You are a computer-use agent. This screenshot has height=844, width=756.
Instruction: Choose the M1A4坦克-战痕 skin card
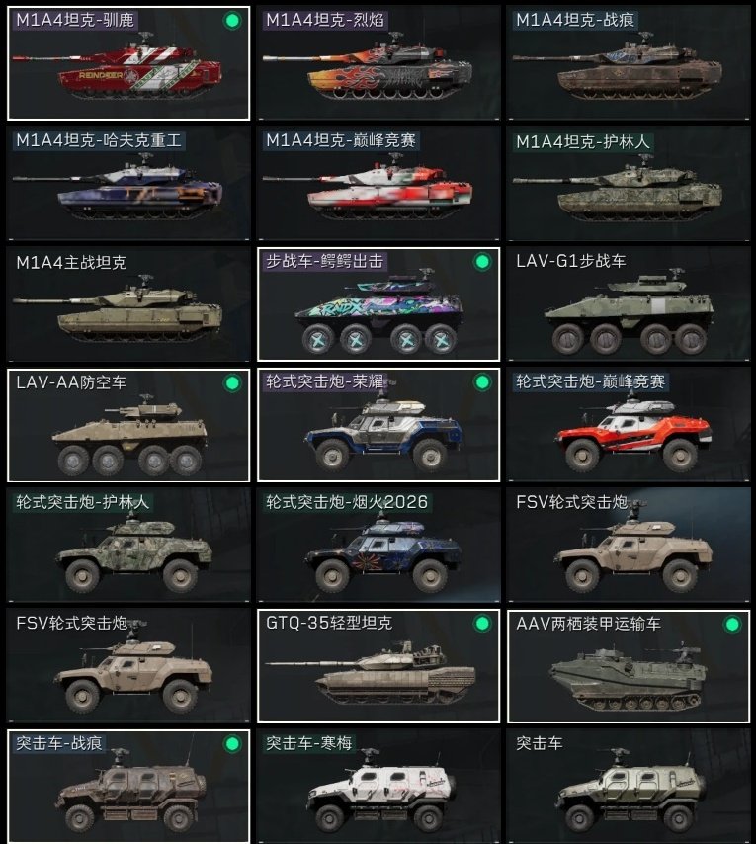[629, 63]
